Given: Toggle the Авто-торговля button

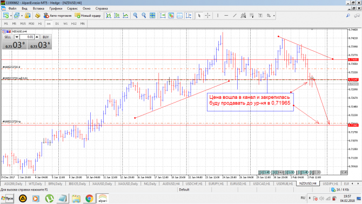Looking at the screenshot, I should coord(57,16).
